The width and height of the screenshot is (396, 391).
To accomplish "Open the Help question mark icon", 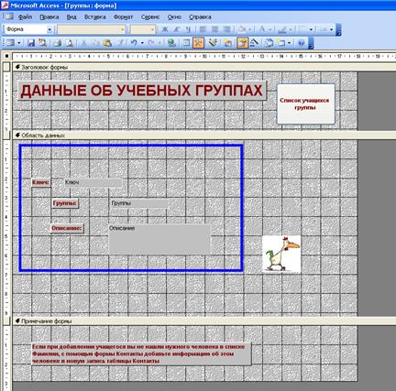I will (302, 43).
